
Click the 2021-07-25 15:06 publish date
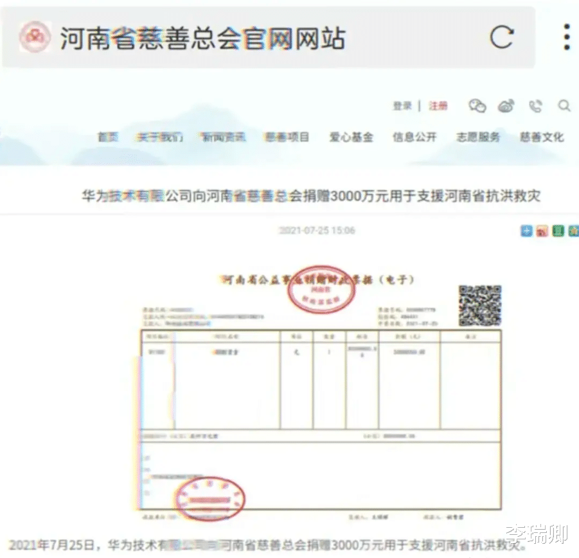[x=317, y=231]
